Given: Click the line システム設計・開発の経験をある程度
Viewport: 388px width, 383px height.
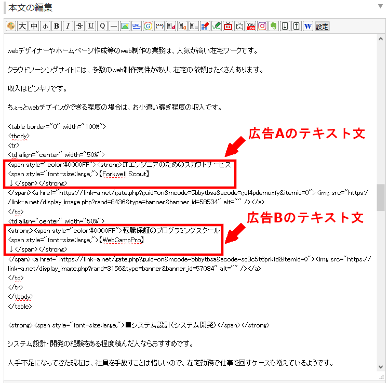Looking at the screenshot, I should (100, 344).
